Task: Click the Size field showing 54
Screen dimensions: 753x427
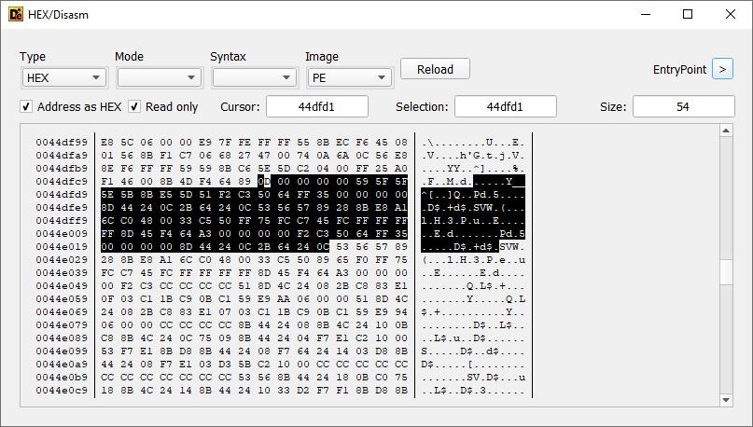Action: (683, 106)
